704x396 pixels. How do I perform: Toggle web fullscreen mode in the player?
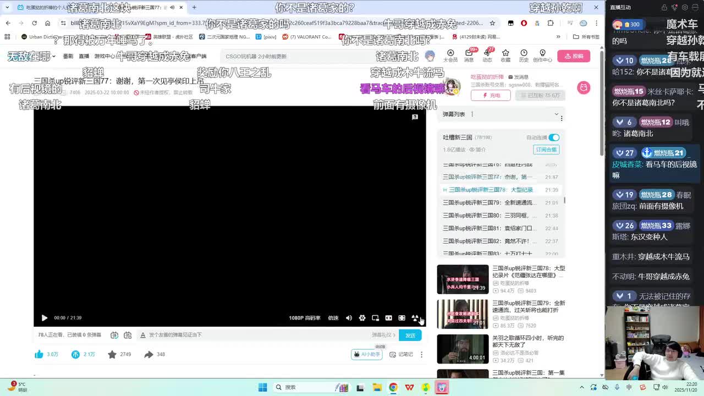click(x=402, y=318)
